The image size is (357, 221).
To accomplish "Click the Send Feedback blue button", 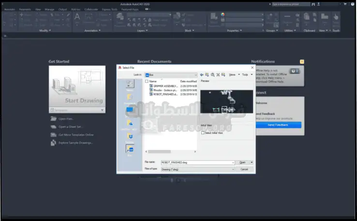I will 278,125.
